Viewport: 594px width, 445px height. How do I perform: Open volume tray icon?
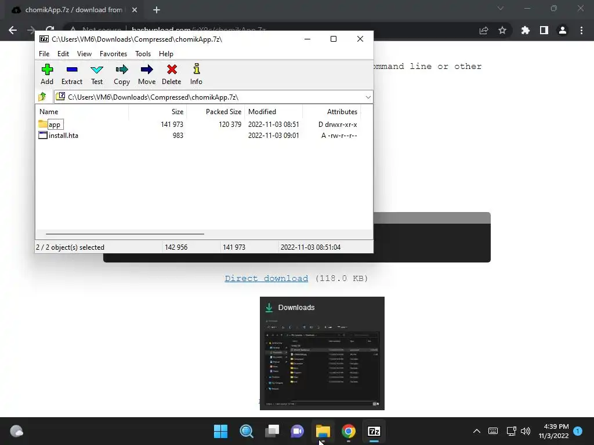pyautogui.click(x=526, y=431)
